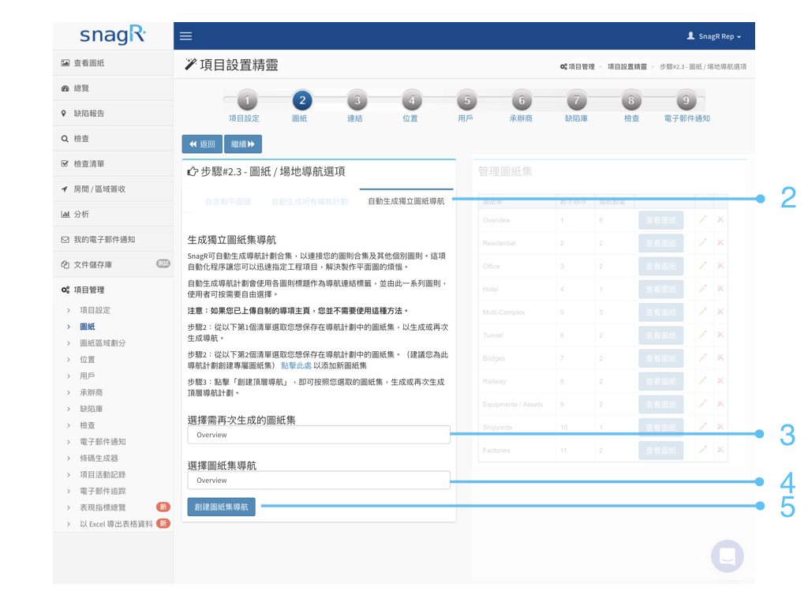Edit the Bridges drawing set pencil icon
Image resolution: width=808 pixels, height=606 pixels.
point(703,357)
